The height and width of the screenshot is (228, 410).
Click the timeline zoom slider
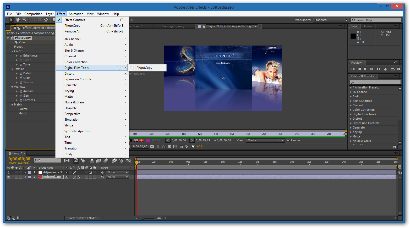tap(148, 218)
